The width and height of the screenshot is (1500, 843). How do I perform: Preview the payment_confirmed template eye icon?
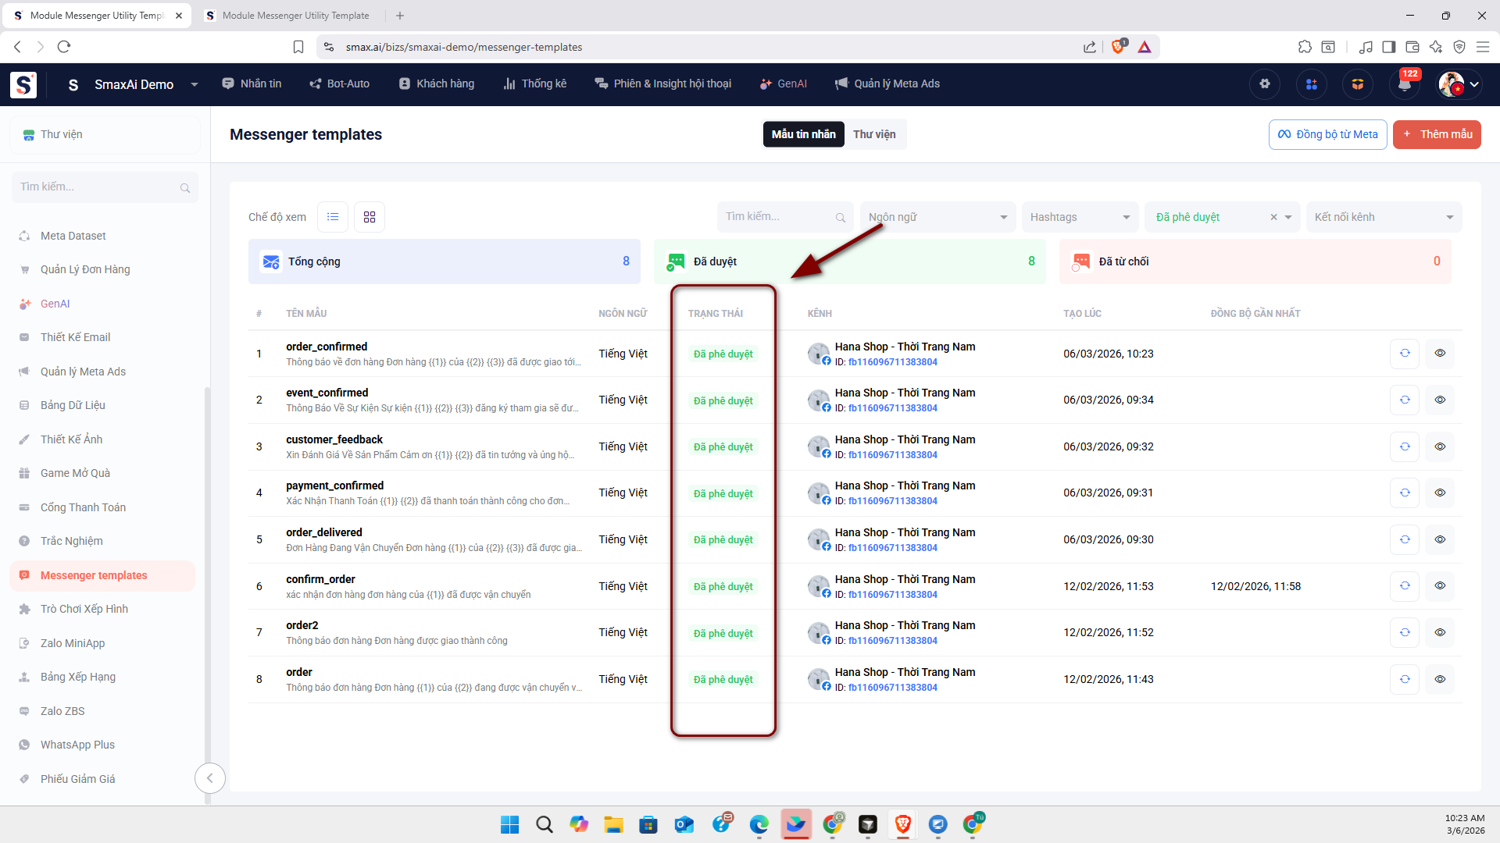[1440, 493]
